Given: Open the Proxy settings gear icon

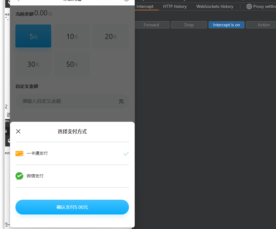Looking at the screenshot, I should click(249, 6).
